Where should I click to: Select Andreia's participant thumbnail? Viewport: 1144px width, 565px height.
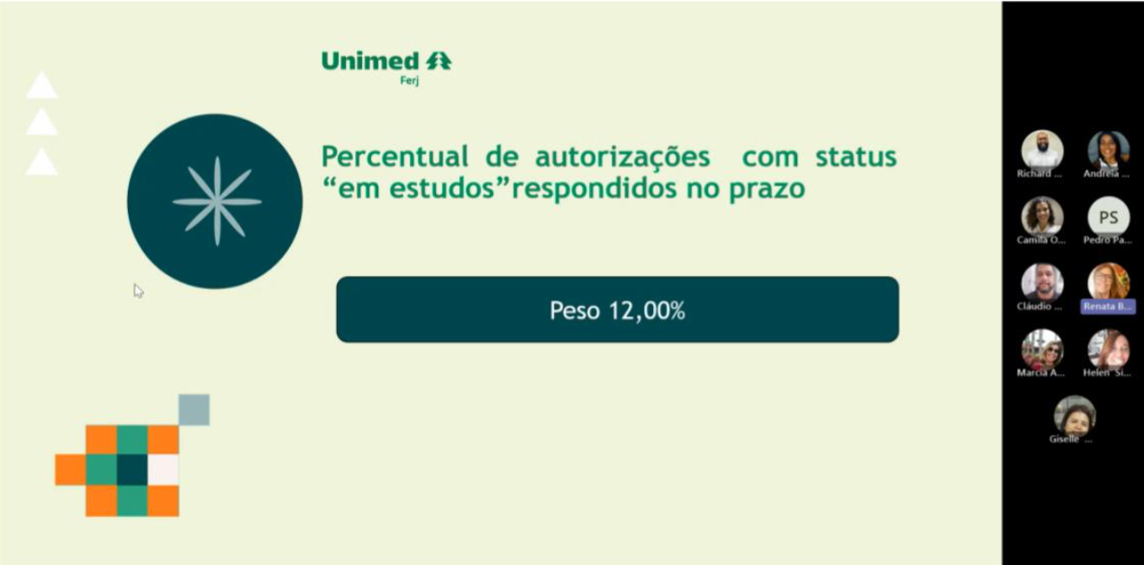pyautogui.click(x=1108, y=150)
